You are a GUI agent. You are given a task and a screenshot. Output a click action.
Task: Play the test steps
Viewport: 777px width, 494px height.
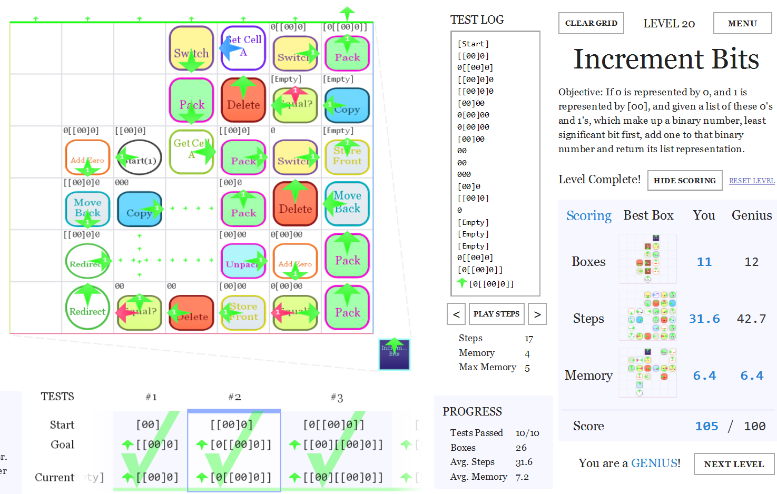coord(496,314)
